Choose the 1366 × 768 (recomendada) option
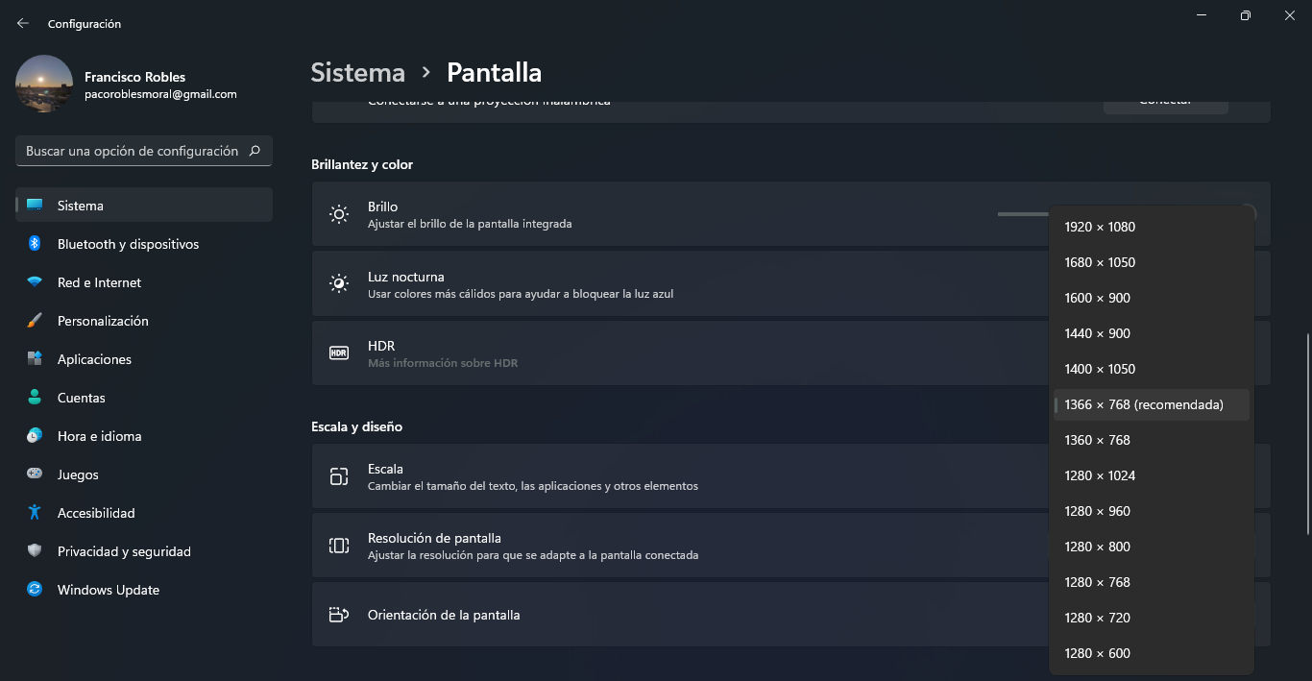1312x681 pixels. click(x=1143, y=404)
